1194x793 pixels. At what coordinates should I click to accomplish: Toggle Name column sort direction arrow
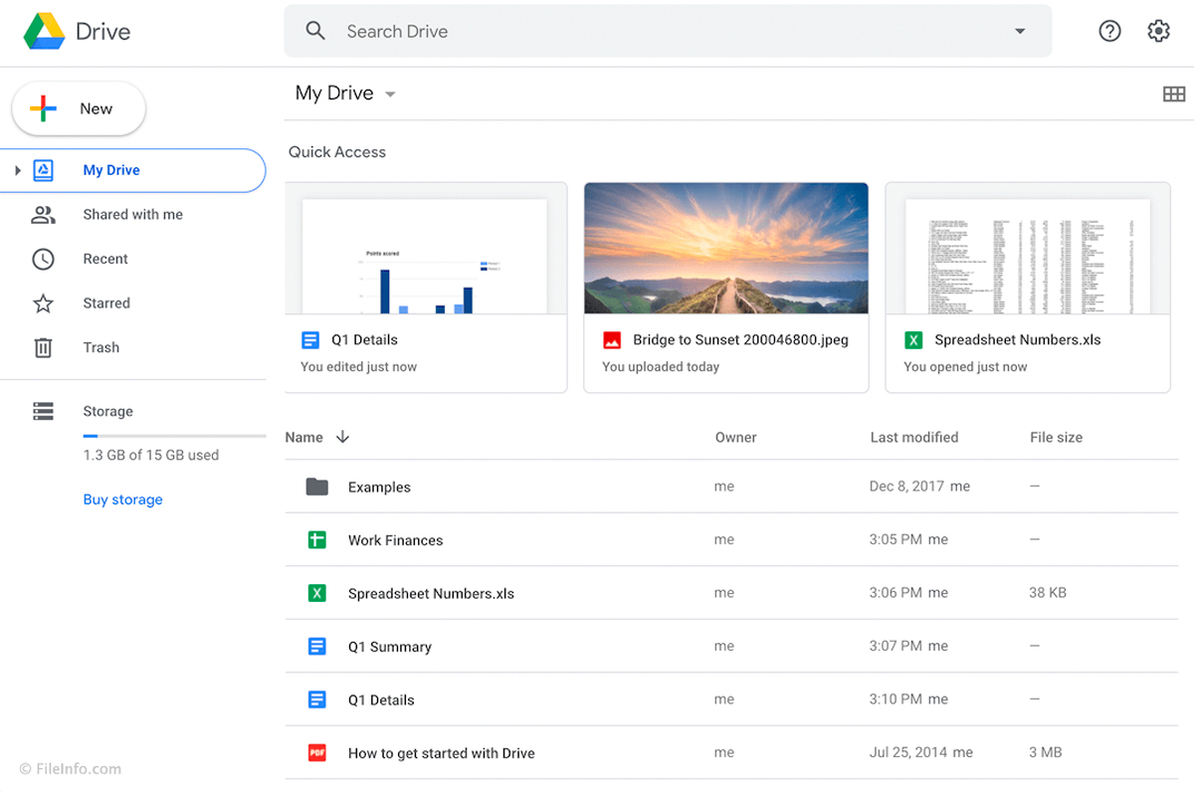pyautogui.click(x=342, y=437)
